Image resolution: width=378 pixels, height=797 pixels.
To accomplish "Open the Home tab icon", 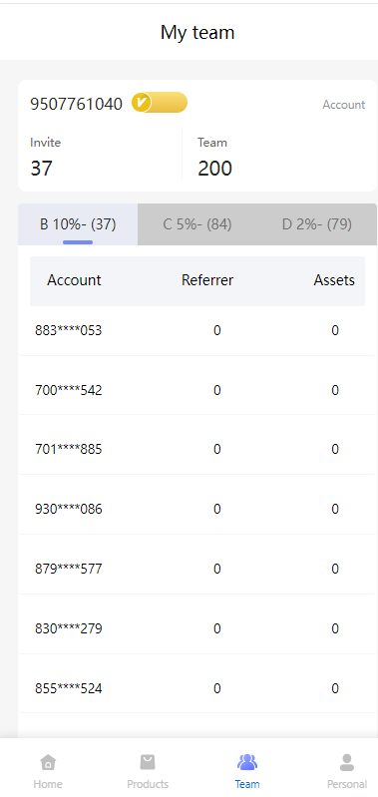I will point(48,762).
